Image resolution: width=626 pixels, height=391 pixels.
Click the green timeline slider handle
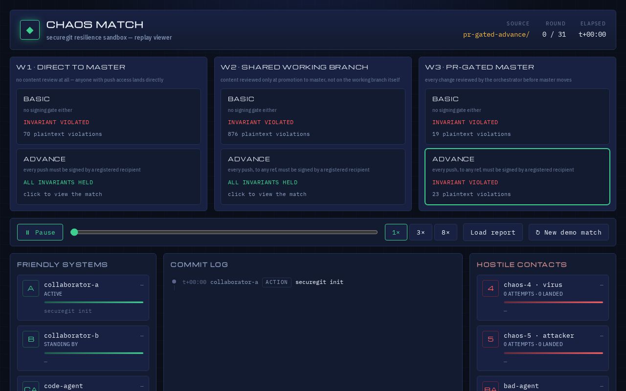click(x=74, y=232)
